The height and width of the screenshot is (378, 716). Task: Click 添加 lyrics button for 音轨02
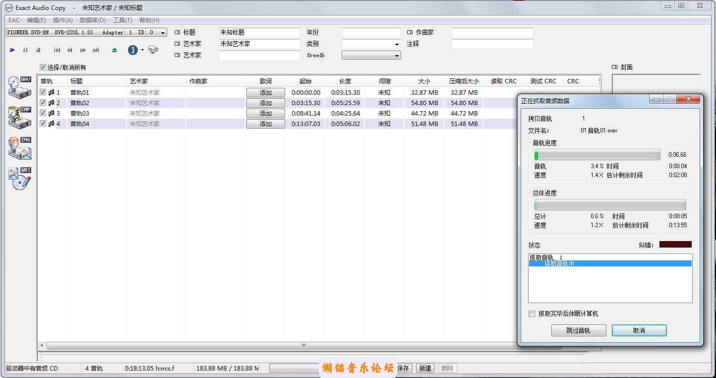pos(266,103)
